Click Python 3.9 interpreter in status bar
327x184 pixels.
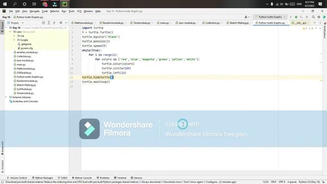click(x=309, y=182)
